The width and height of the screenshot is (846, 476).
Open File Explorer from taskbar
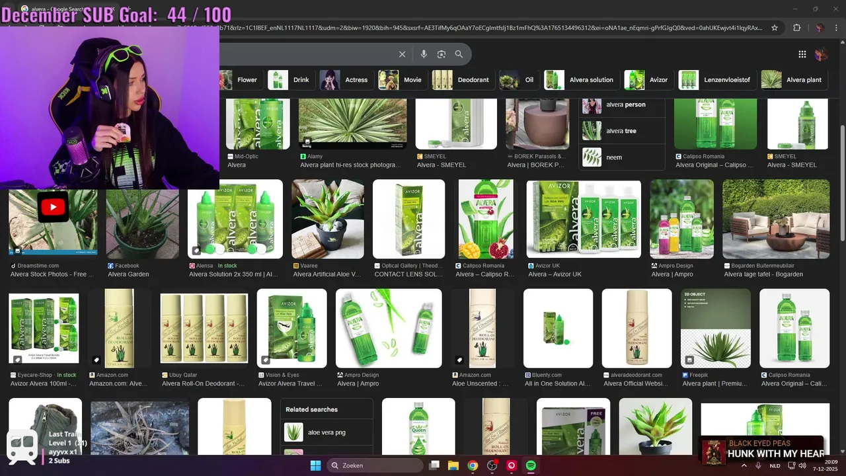pos(453,465)
